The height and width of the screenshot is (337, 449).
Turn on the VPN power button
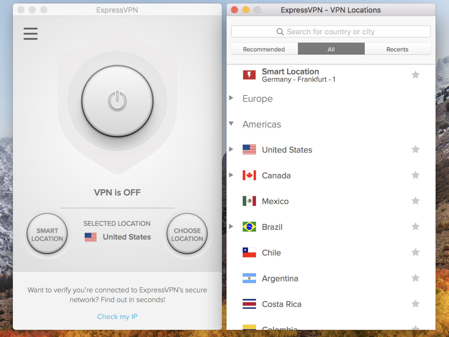tap(117, 101)
